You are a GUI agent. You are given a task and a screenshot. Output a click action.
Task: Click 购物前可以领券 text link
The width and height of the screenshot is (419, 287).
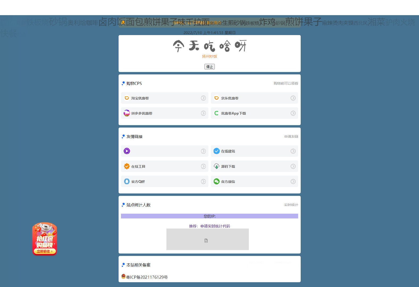(286, 83)
